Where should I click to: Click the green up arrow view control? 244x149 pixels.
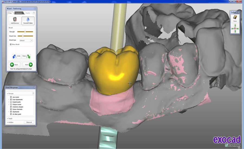235,25
